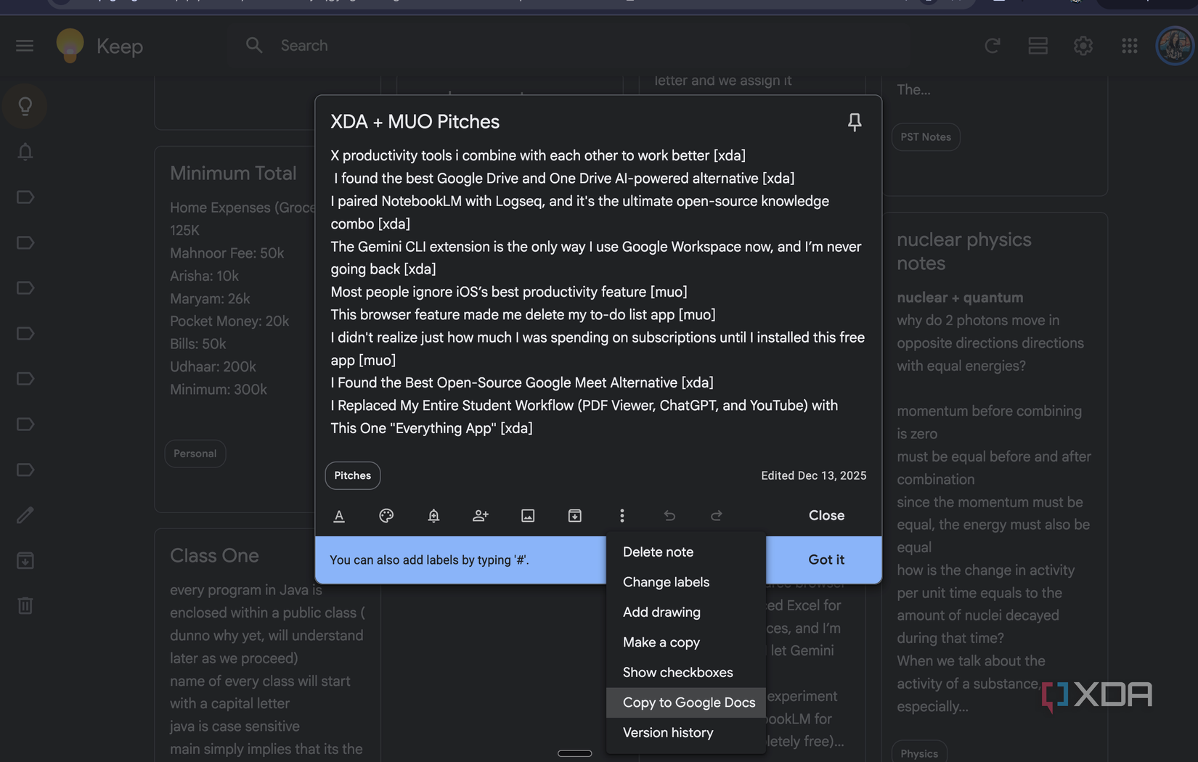
Task: Undo the last edit
Action: (x=669, y=515)
